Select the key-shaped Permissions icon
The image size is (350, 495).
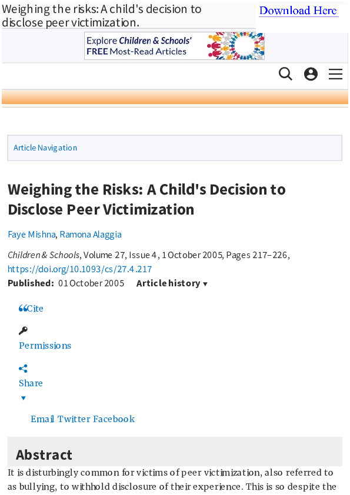tap(23, 330)
